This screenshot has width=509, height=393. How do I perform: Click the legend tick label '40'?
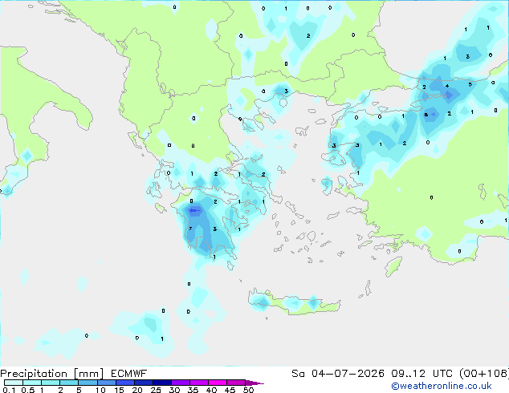click(x=211, y=390)
